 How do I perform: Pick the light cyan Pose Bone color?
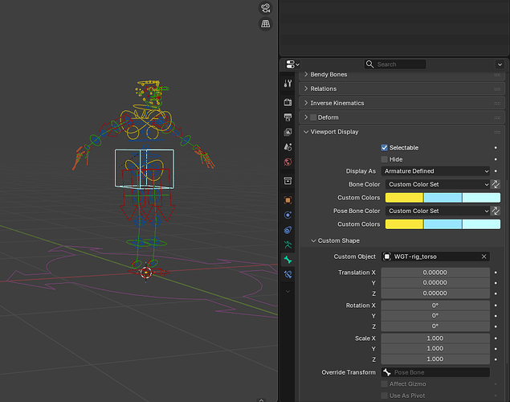tap(481, 224)
